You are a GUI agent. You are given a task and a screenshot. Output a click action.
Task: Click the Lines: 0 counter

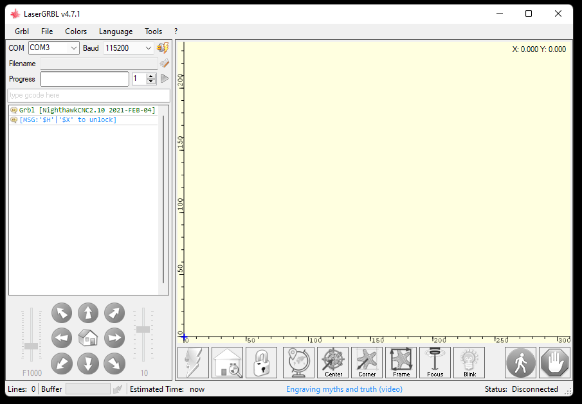coord(21,389)
